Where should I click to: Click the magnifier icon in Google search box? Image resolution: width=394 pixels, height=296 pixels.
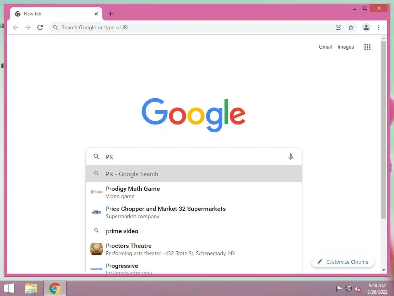96,156
